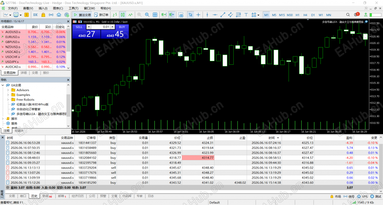Open the 插入(I) menu
Screen dimensions: 383x205
click(x=43, y=8)
